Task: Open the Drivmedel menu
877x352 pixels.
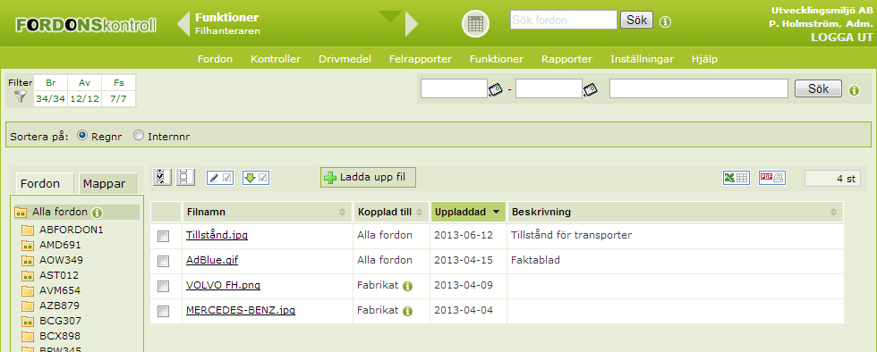Action: pos(345,59)
